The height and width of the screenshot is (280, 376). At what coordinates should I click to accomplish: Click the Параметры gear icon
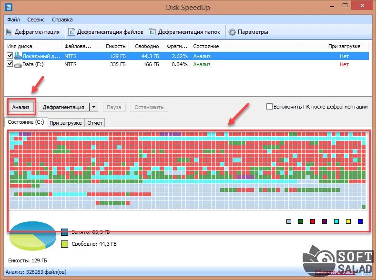tap(232, 32)
